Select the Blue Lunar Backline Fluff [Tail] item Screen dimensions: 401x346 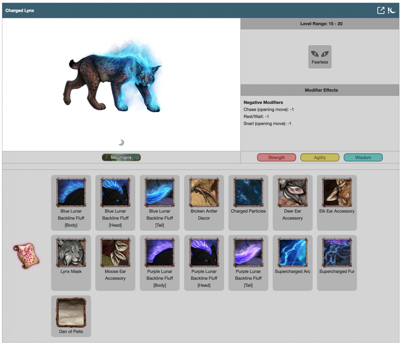[x=160, y=193]
